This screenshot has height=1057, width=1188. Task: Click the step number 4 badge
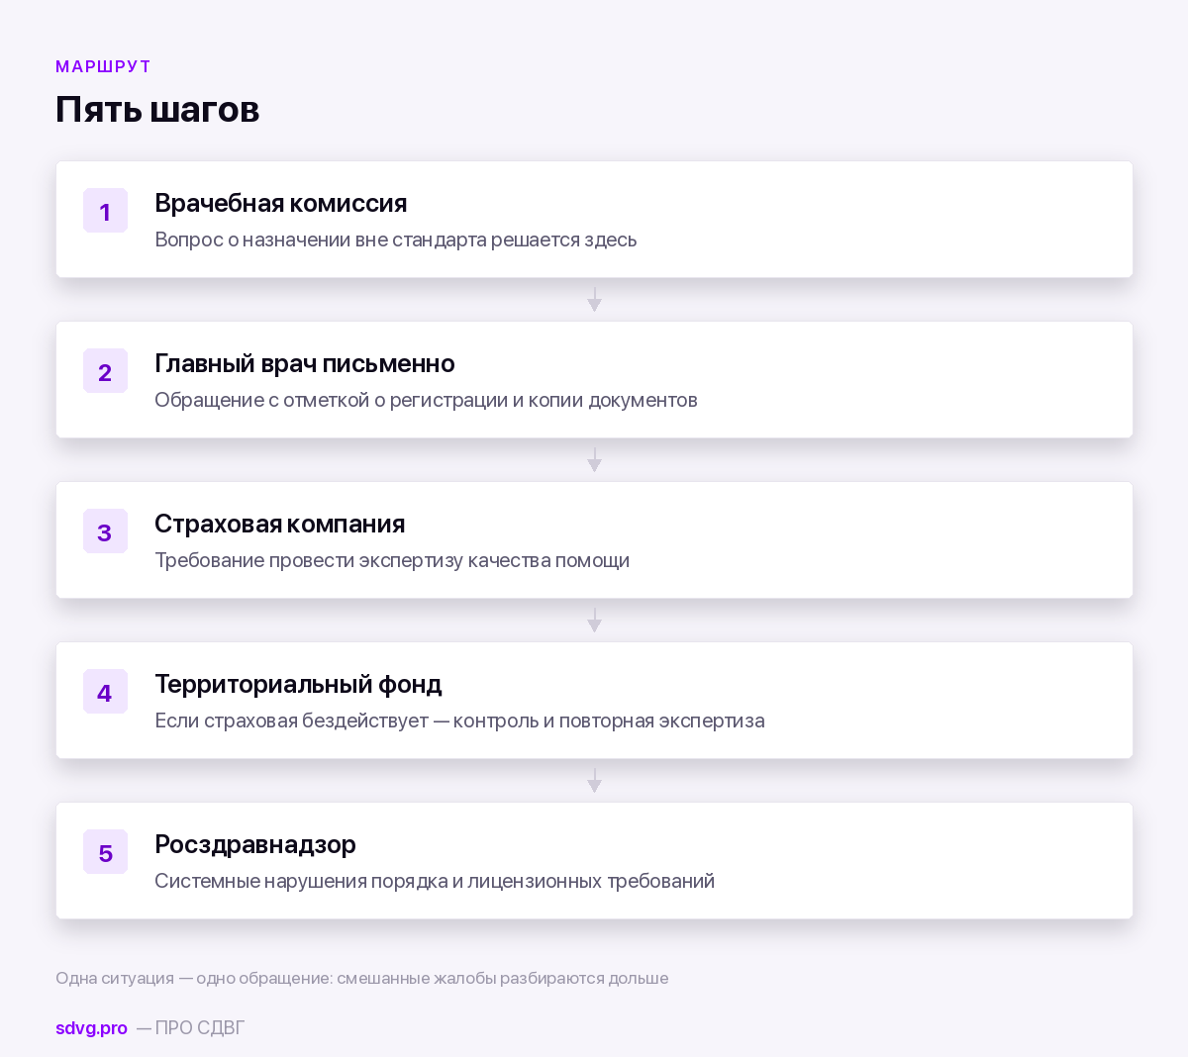coord(105,692)
